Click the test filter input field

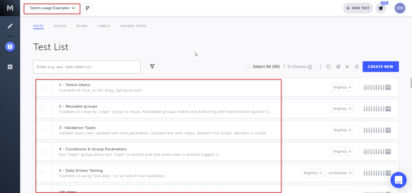click(87, 67)
